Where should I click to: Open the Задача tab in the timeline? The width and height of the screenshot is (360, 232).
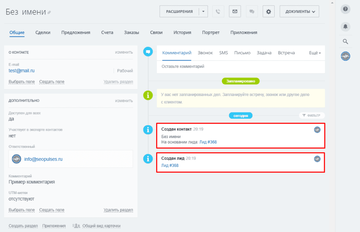tap(264, 53)
